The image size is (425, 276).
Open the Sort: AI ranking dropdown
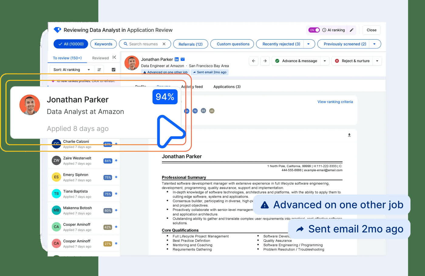72,70
